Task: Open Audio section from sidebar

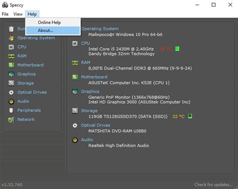Action: tap(23, 101)
